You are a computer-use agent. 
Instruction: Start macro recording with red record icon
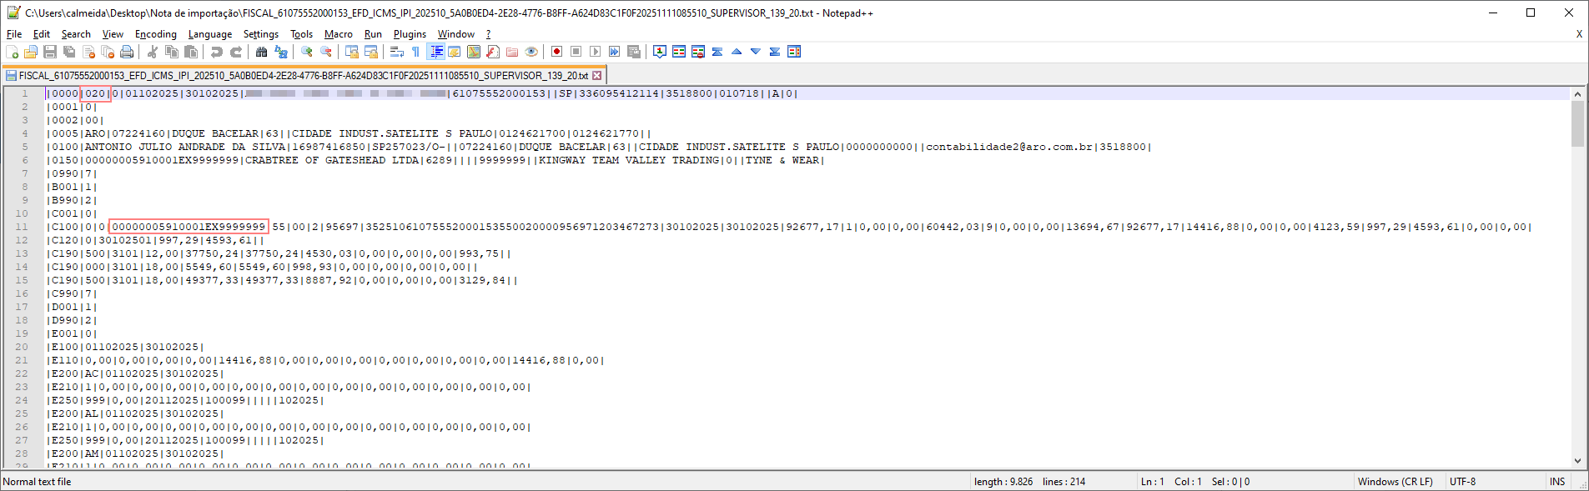[x=556, y=52]
